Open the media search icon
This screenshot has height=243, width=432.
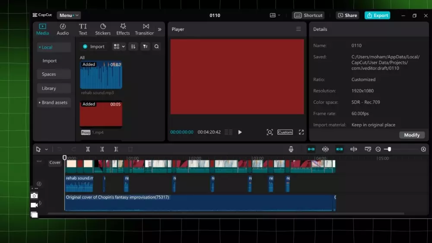pyautogui.click(x=156, y=47)
